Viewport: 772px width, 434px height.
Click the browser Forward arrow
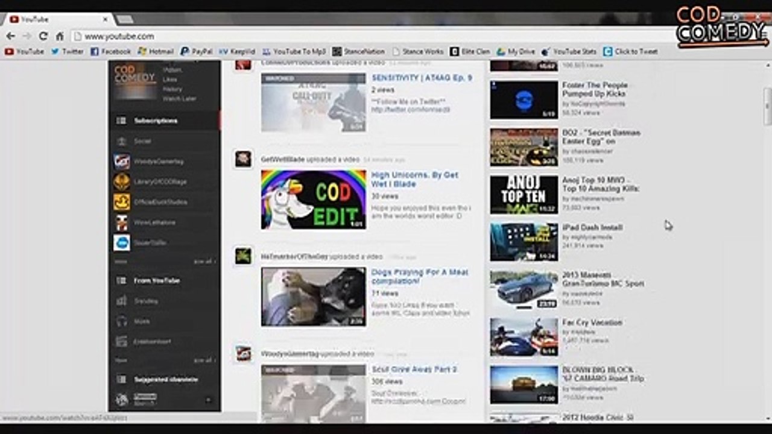(x=27, y=36)
